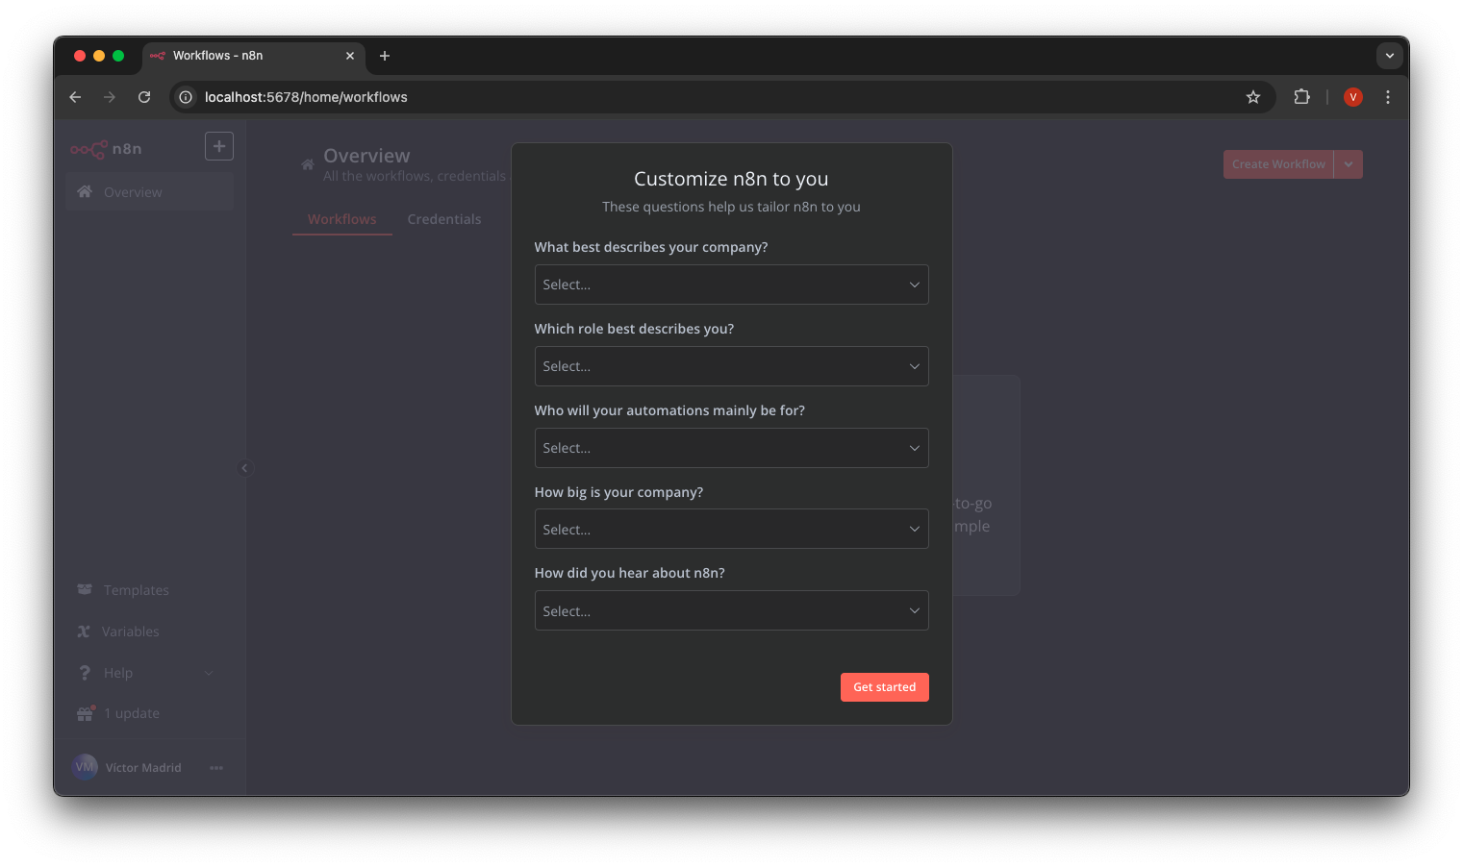Select the Workflows - n8n browser tab
The image size is (1463, 867).
pyautogui.click(x=253, y=56)
